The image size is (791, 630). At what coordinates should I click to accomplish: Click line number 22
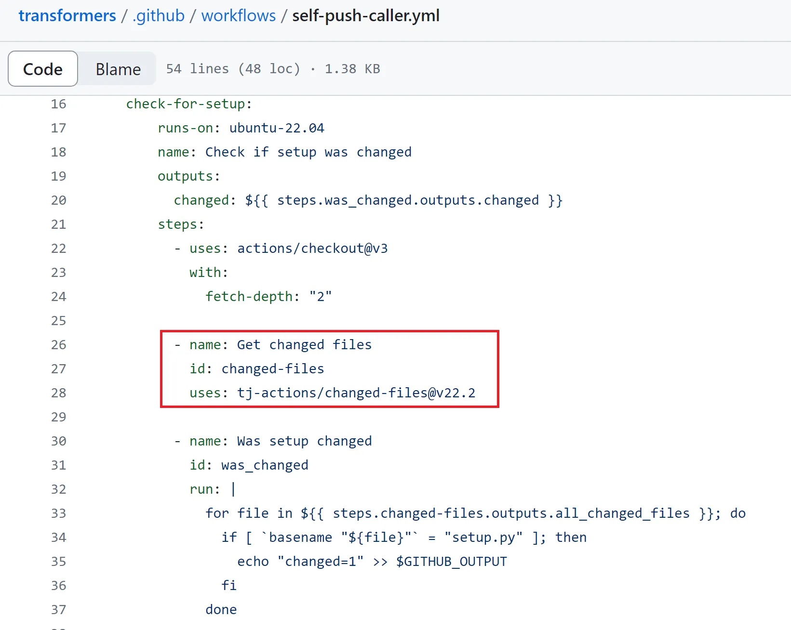click(58, 249)
